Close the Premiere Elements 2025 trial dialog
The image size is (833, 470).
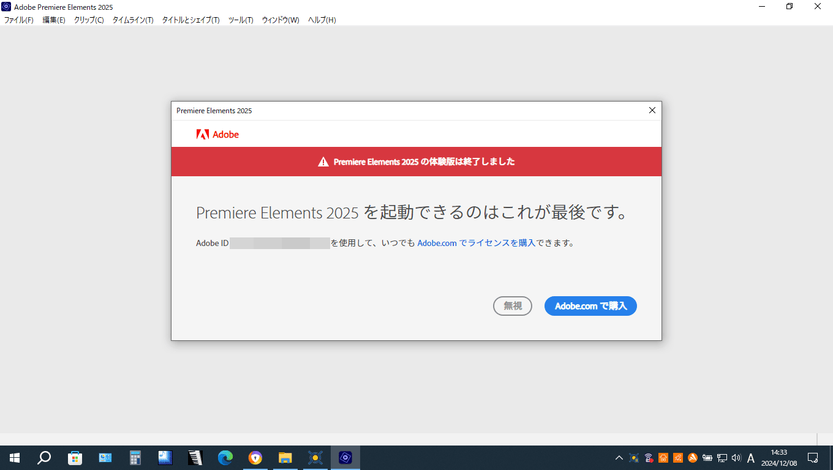click(x=652, y=111)
